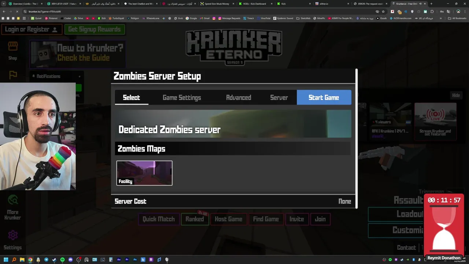Click the Ranked button
Screen dimensions: 469x264
point(195,219)
